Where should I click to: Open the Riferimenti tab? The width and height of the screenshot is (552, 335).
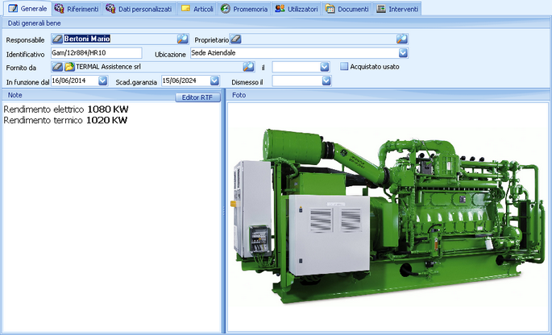click(x=76, y=8)
